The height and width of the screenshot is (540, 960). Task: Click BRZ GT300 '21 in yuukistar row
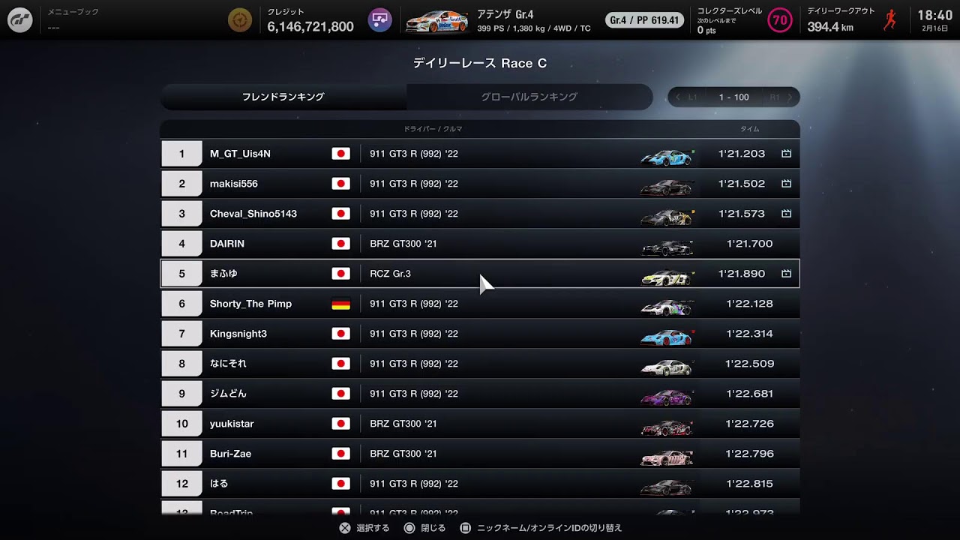click(x=403, y=424)
